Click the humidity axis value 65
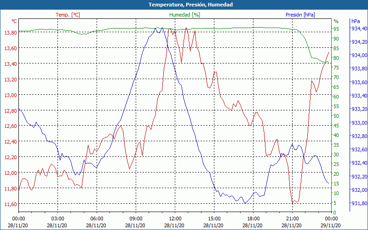This screenshot has height=230, width=368. coord(336,87)
